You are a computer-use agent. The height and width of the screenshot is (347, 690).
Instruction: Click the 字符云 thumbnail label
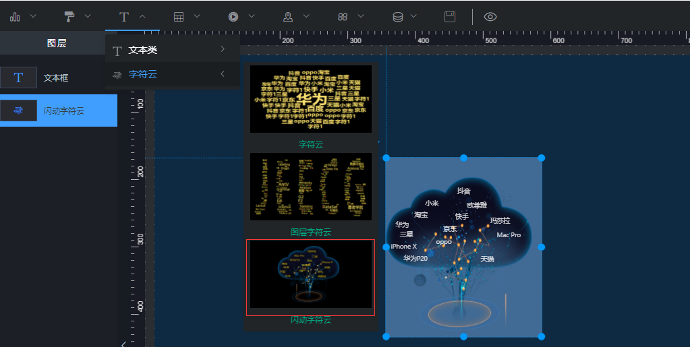coord(311,144)
